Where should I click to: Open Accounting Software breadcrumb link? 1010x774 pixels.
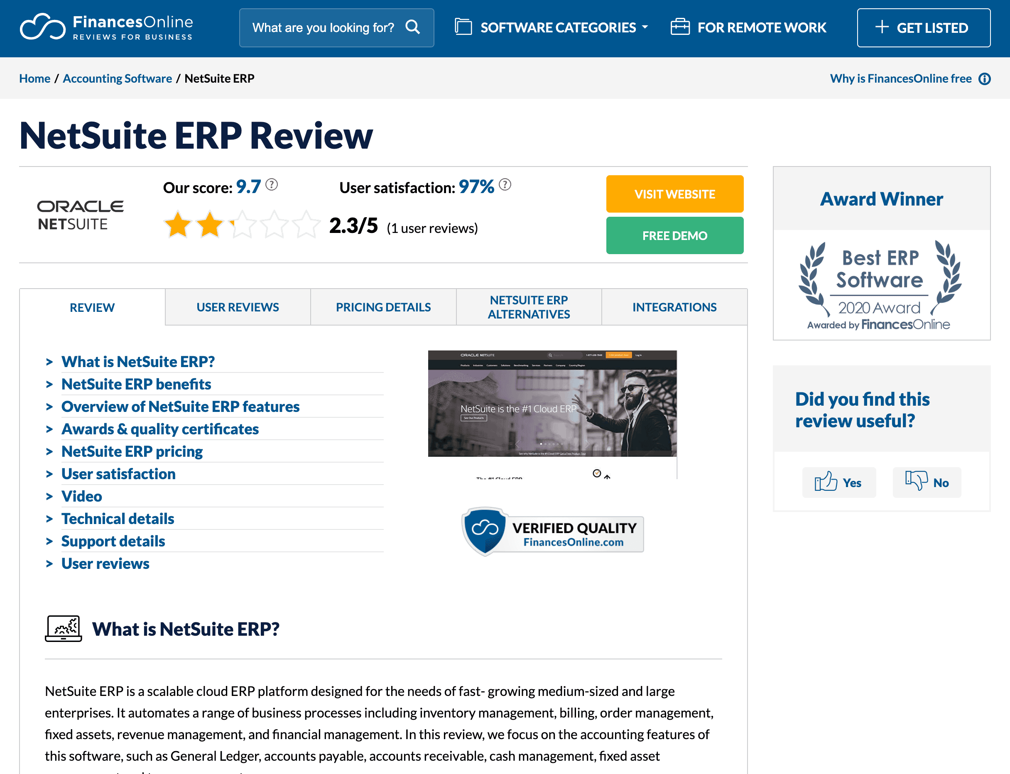coord(117,79)
